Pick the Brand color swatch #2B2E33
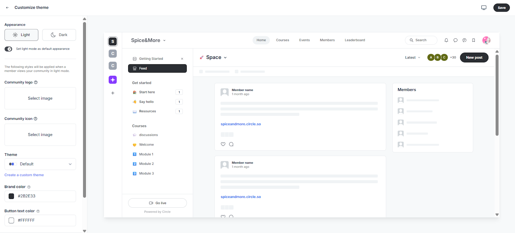This screenshot has height=233, width=515. pyautogui.click(x=11, y=196)
